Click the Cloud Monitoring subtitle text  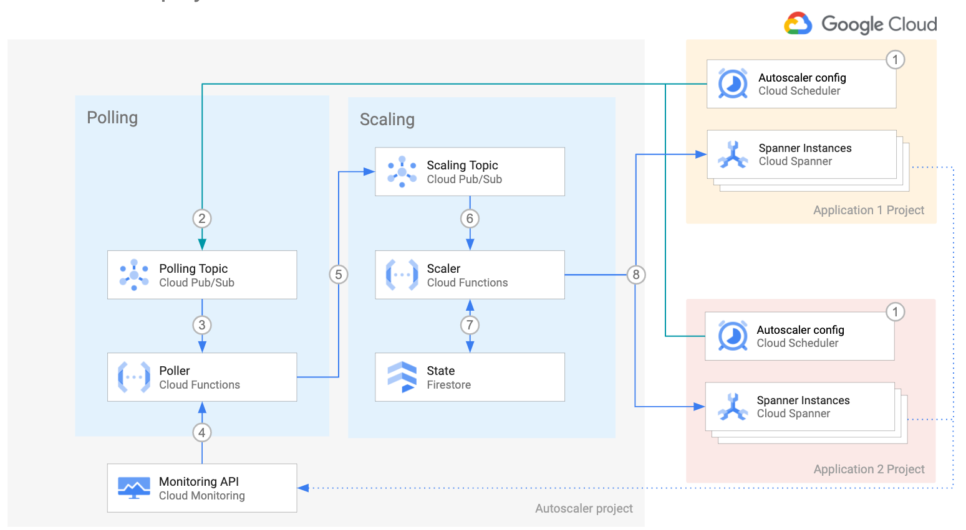tap(202, 496)
